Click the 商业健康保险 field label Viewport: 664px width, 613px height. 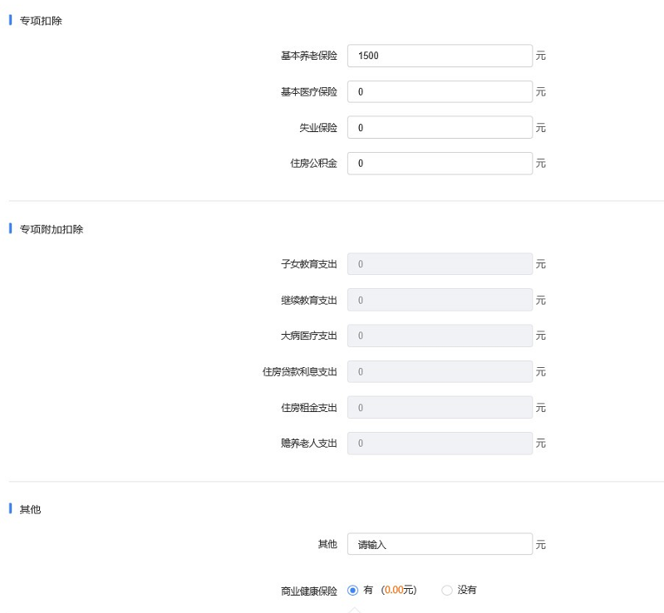309,591
